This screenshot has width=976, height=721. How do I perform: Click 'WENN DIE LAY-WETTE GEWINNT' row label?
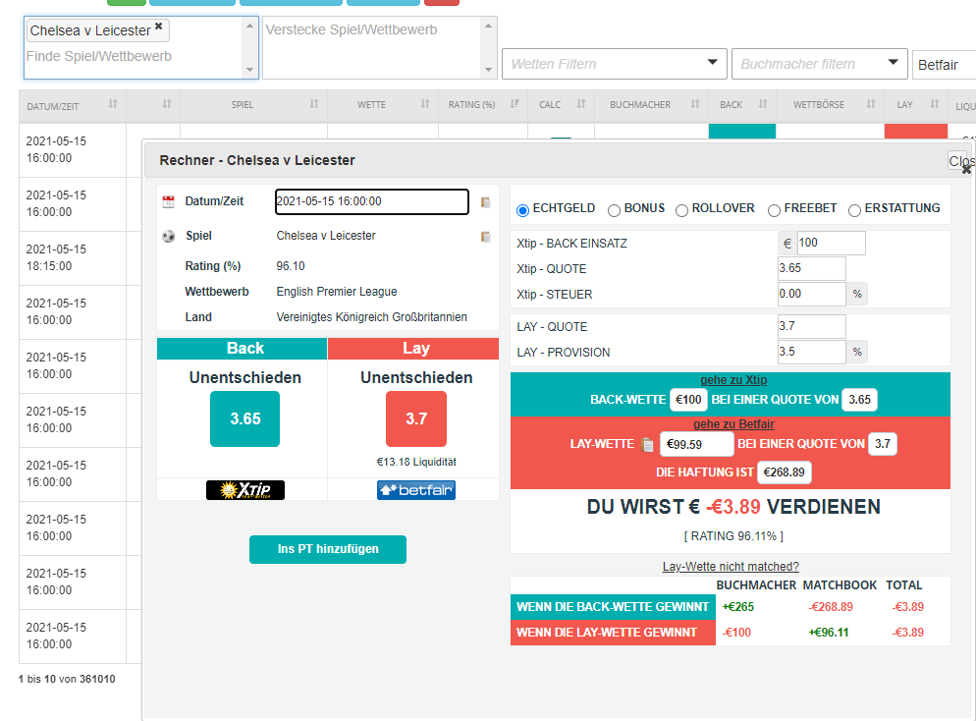(613, 633)
